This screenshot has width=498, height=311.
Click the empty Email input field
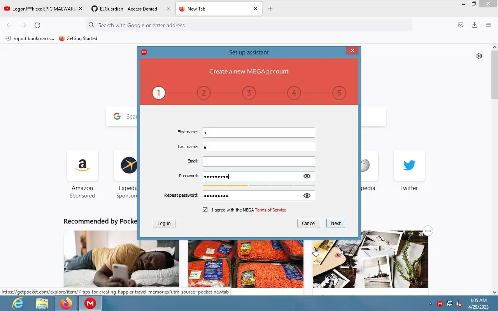point(259,161)
